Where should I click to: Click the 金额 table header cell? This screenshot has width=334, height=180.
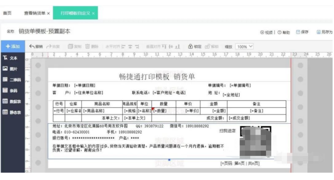click(214, 104)
